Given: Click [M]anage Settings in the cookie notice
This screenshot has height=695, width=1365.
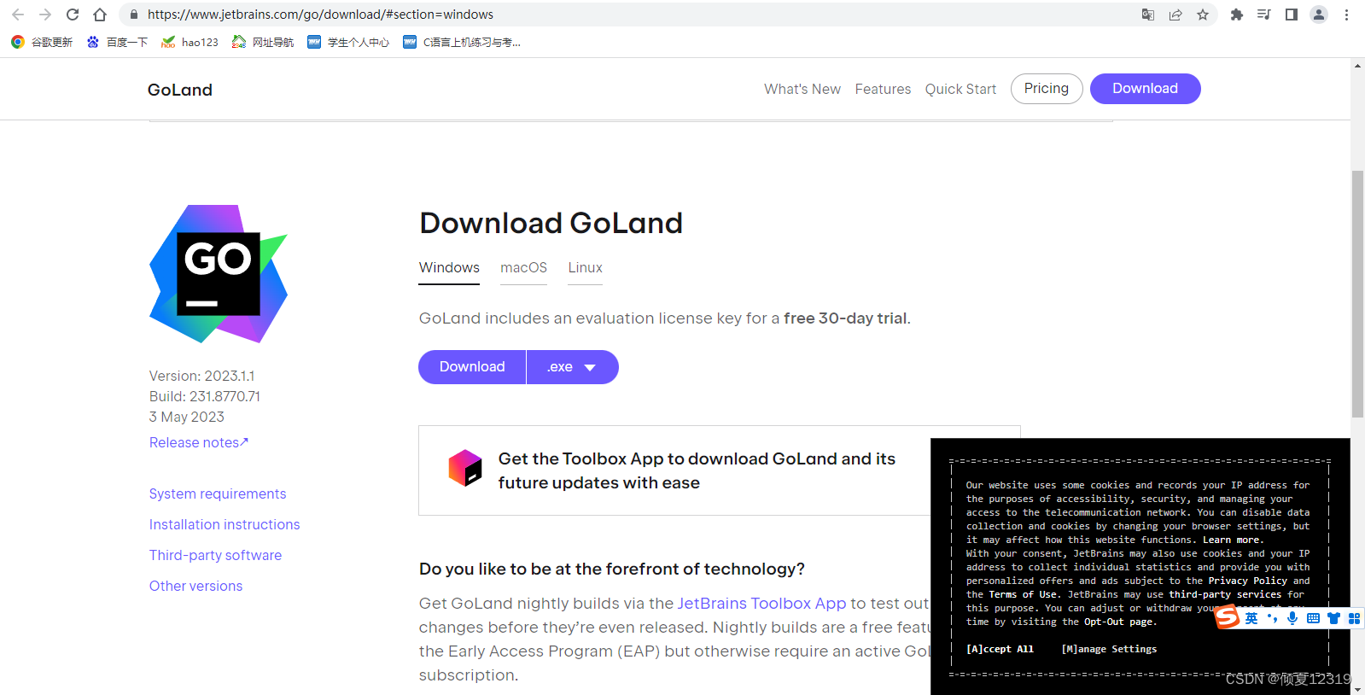Looking at the screenshot, I should point(1109,649).
